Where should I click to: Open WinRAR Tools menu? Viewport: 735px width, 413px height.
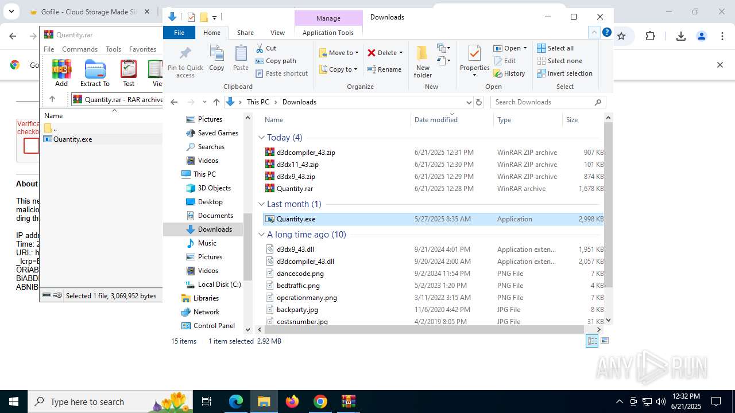point(113,49)
